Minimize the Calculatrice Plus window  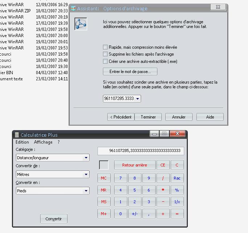pos(154,134)
